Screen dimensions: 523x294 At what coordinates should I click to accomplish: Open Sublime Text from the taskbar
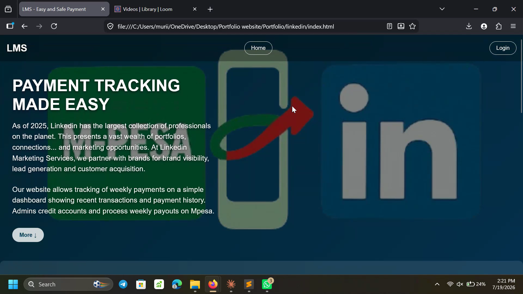pyautogui.click(x=249, y=284)
